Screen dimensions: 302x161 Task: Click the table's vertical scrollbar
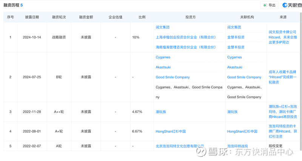(301, 81)
